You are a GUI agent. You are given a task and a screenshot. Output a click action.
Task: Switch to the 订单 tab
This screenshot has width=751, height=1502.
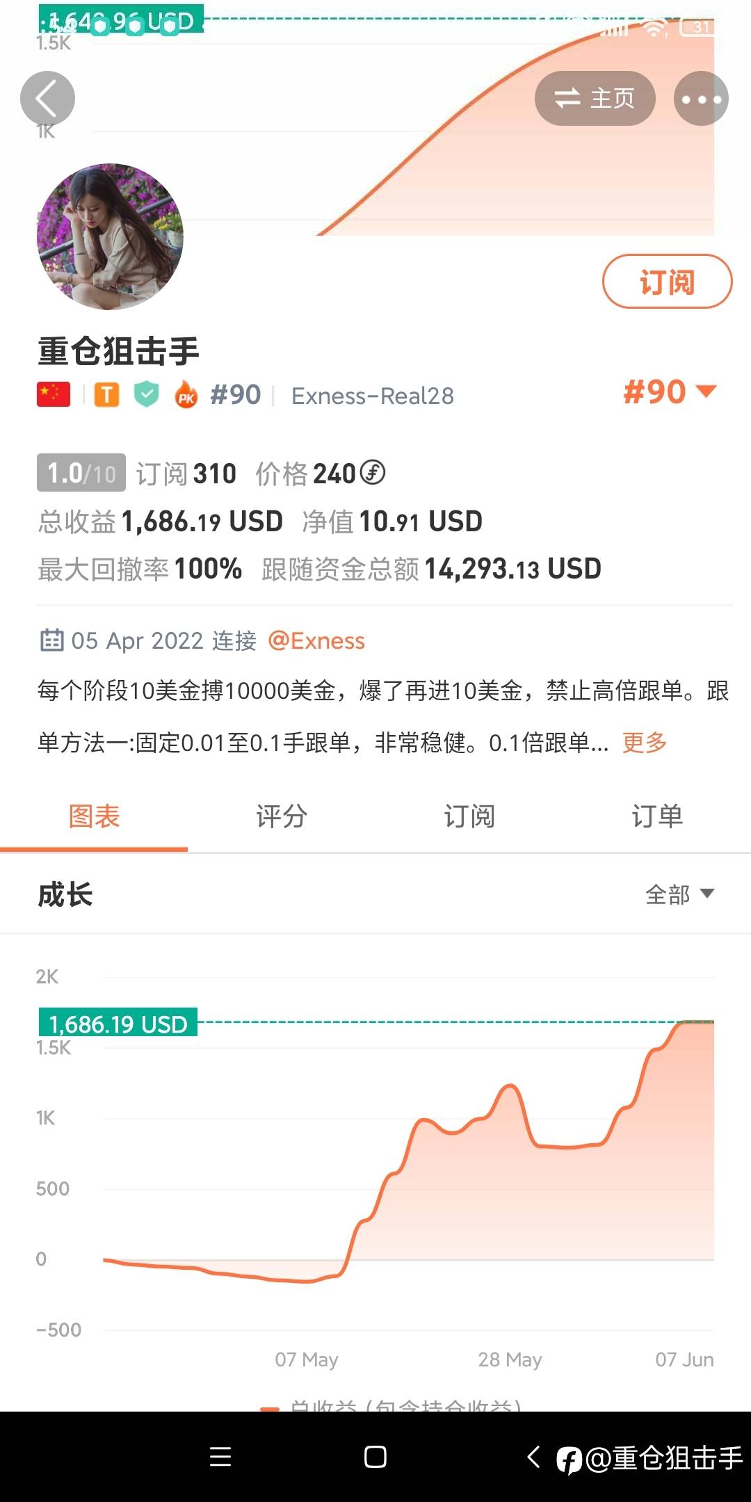[657, 816]
